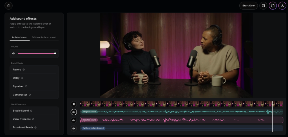This screenshot has height=137, width=288.
Task: Select the Isolated sound tab
Action: (20, 37)
